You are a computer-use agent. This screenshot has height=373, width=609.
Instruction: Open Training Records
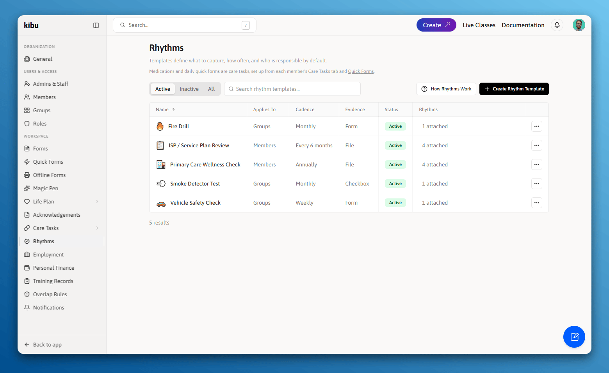[x=62, y=281]
